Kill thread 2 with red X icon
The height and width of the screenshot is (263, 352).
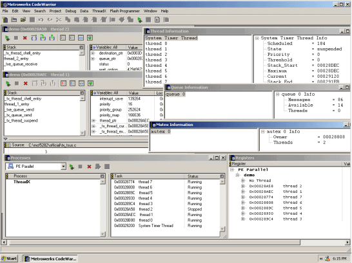pos(25,38)
